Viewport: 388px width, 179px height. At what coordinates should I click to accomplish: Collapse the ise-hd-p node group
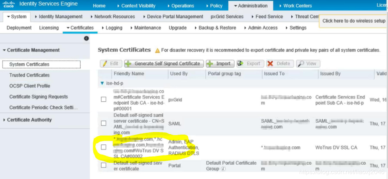click(102, 83)
